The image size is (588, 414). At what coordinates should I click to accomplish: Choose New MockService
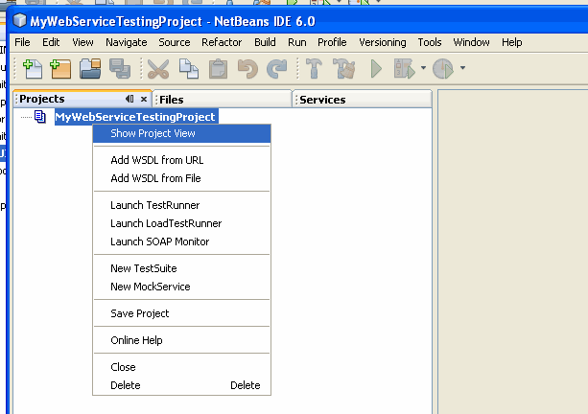coord(181,287)
